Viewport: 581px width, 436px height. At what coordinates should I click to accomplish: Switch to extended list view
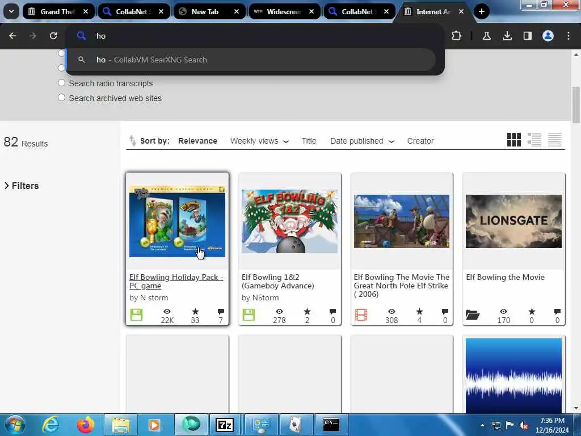pos(534,140)
